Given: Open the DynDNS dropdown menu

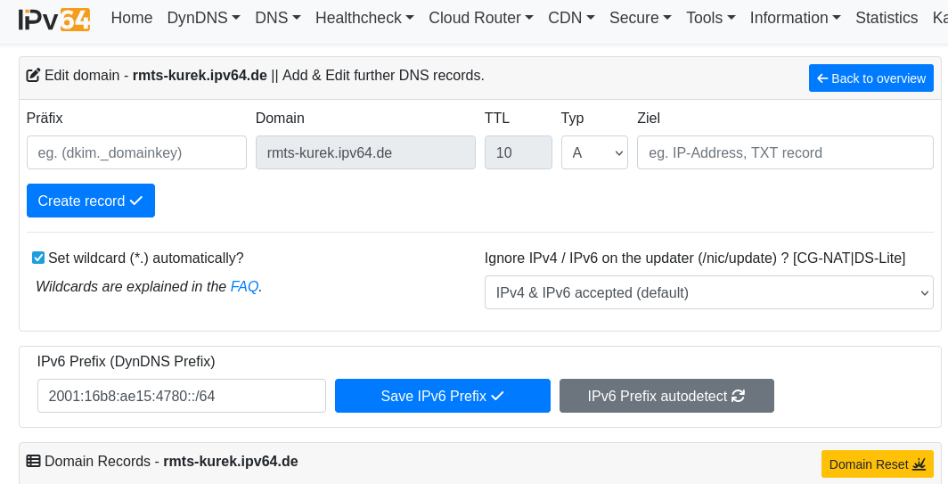Looking at the screenshot, I should (203, 18).
